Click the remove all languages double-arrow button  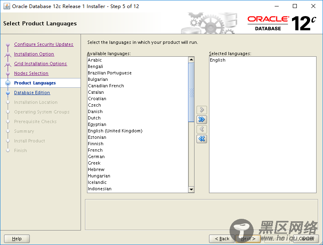202,139
